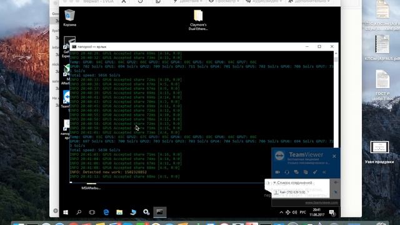Click the chevron left of Список соединений
Screen dimensions: 400x225
click(x=268, y=183)
